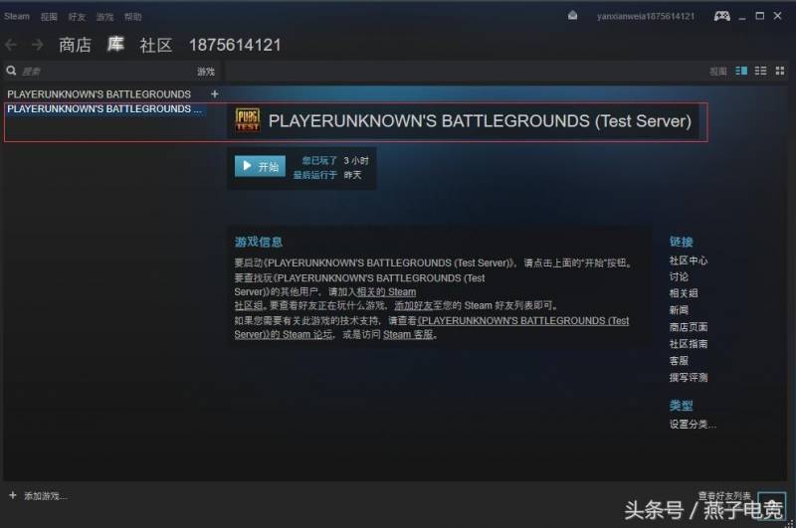Open the 1875614121 profile tab
This screenshot has height=528, width=796.
235,45
